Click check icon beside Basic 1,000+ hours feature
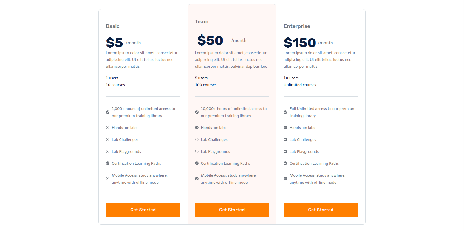464x231 pixels. click(x=108, y=112)
